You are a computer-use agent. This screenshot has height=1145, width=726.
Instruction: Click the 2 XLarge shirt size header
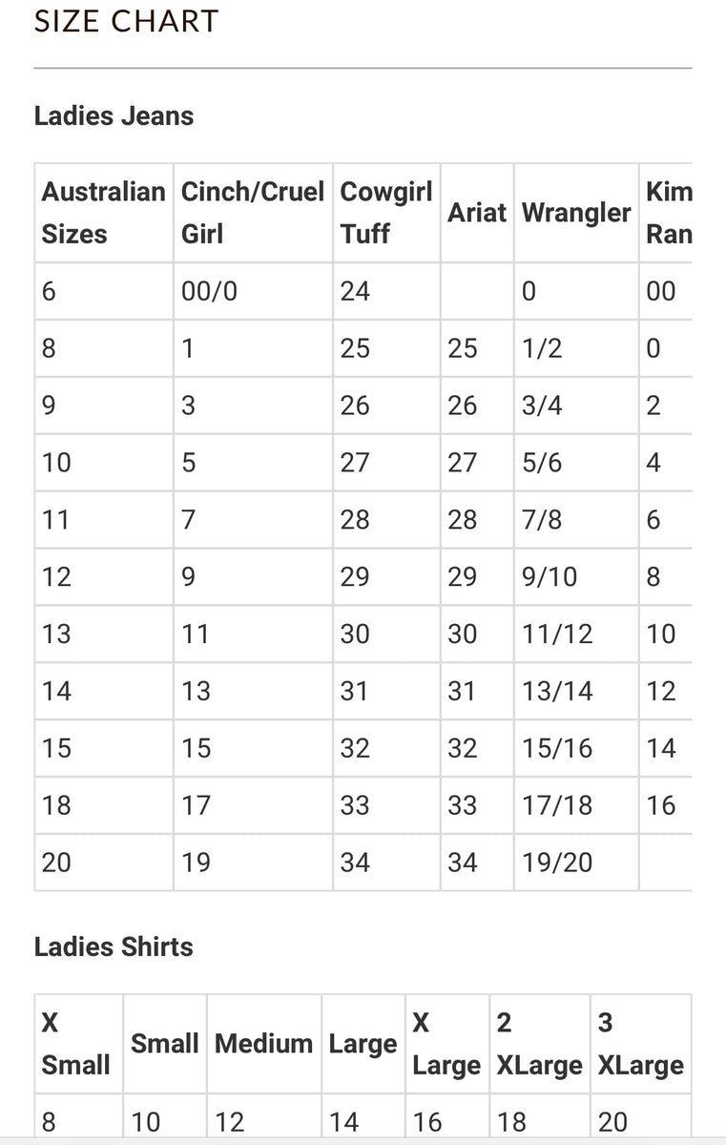coord(539,1044)
